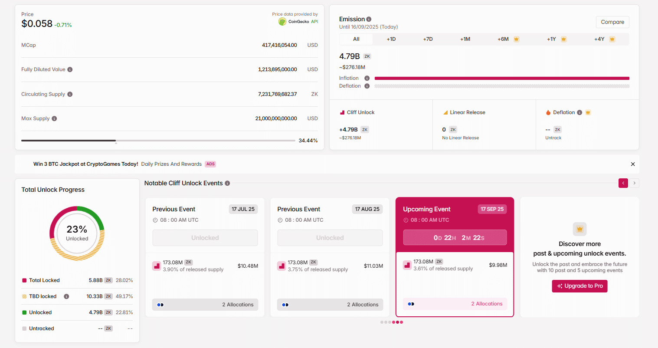Click the clock icon on Upcoming Event card
This screenshot has width=658, height=348.
[x=405, y=220]
